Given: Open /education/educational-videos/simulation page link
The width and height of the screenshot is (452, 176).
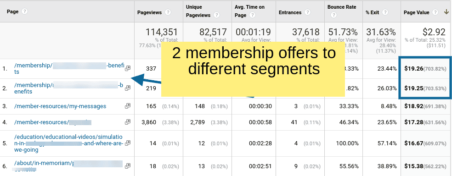Looking at the screenshot, I should point(68,143).
